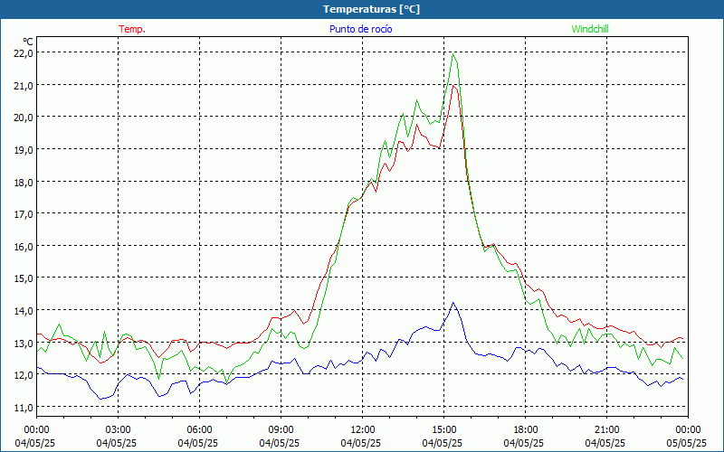Image resolution: width=724 pixels, height=452 pixels.
Task: Click the 22,0 y-axis label
Action: coord(24,52)
